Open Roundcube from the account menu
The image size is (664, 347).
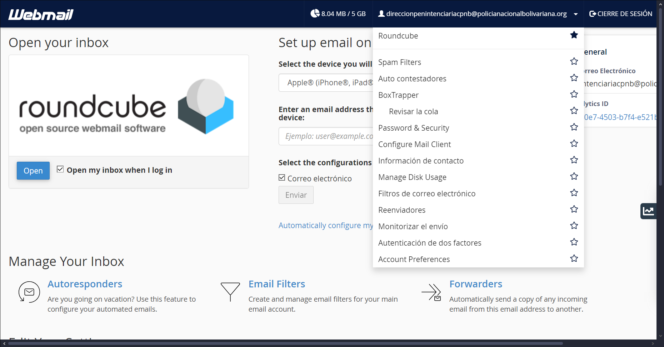coord(398,36)
